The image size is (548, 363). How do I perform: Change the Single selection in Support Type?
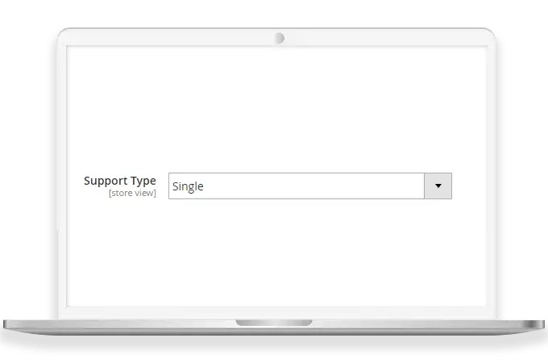click(x=310, y=186)
